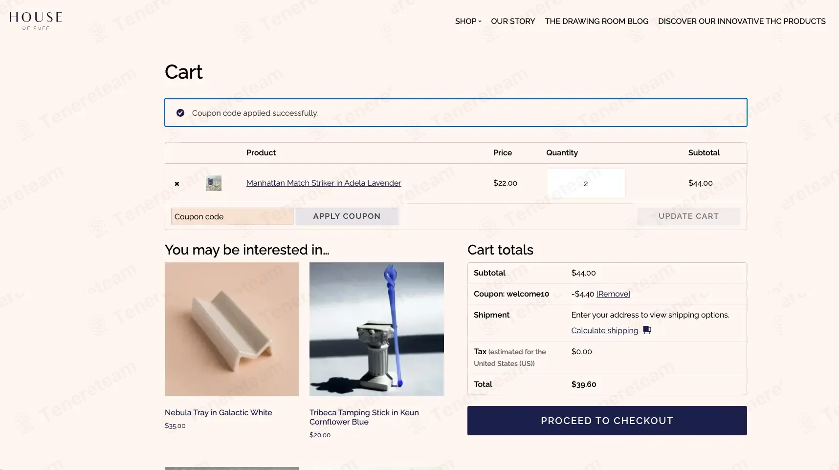Expand the Shop menu
This screenshot has height=470, width=839.
pos(468,21)
